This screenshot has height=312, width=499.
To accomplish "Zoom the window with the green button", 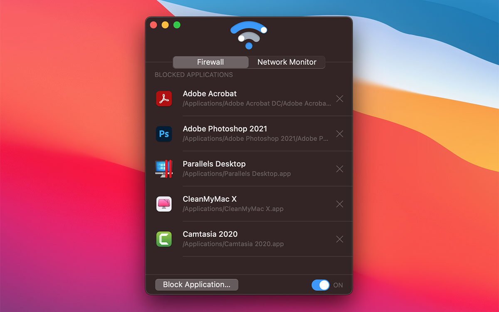I will (177, 25).
